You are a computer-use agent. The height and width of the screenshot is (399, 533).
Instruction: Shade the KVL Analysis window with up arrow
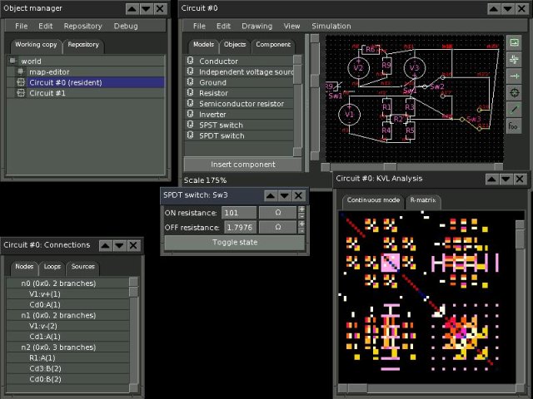(x=491, y=179)
